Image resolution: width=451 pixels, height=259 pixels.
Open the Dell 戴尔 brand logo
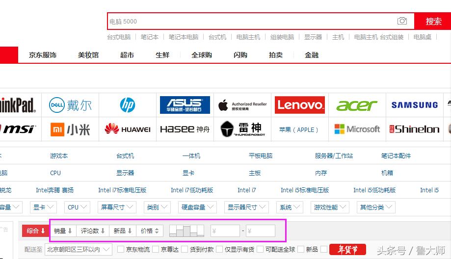[x=70, y=105]
